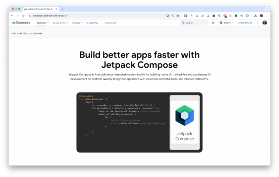Click the teal circular extension icon
This screenshot has width=279, height=177.
point(242,16)
